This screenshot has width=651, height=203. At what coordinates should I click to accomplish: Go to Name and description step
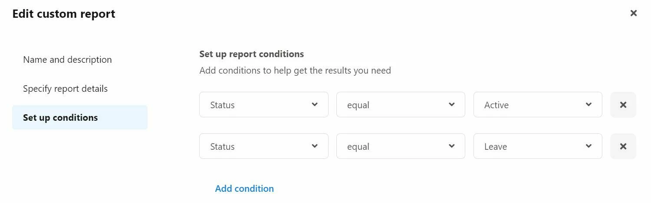67,60
